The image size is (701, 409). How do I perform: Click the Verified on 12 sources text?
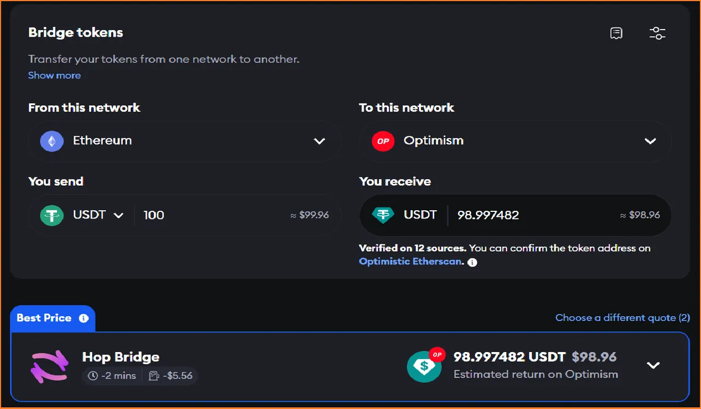[x=412, y=248]
